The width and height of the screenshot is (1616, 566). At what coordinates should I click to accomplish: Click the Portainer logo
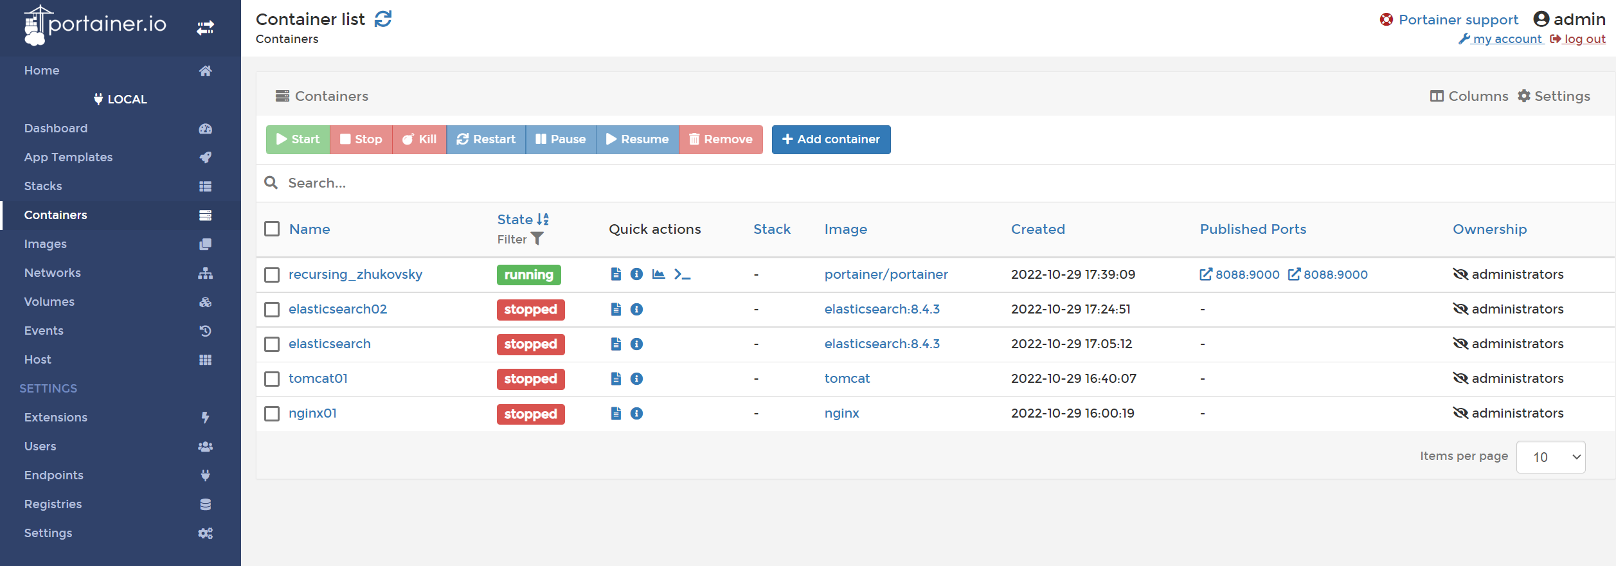pos(95,25)
